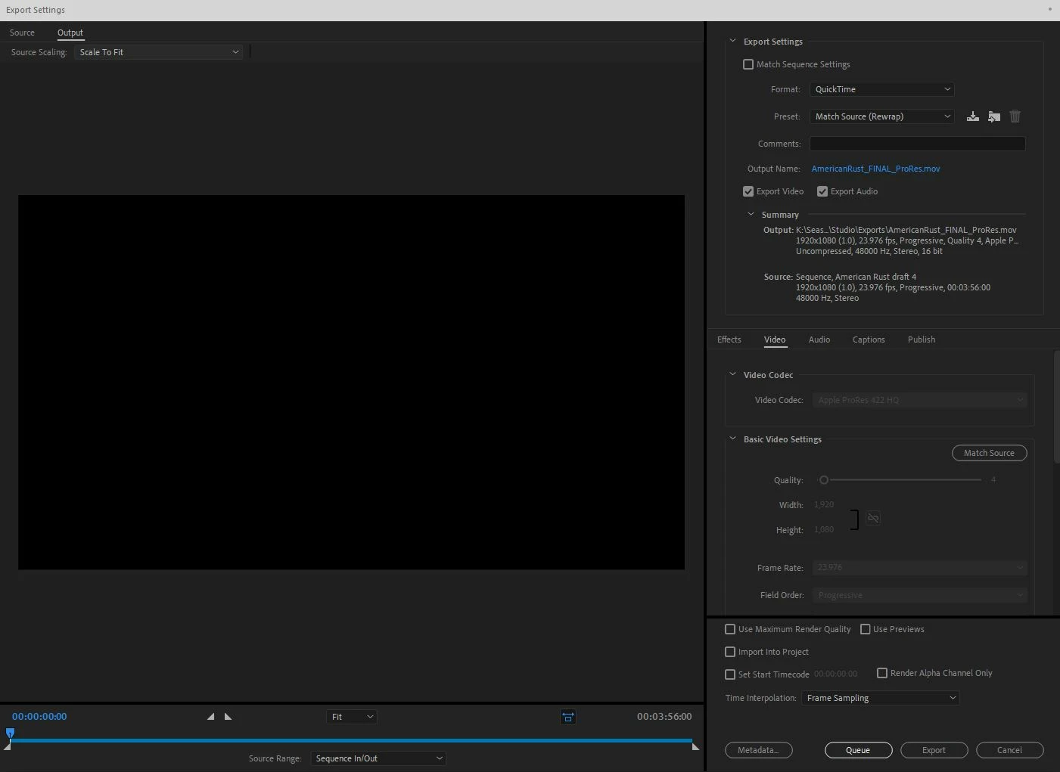Click the Import Preset icon
This screenshot has height=772, width=1060.
[994, 116]
